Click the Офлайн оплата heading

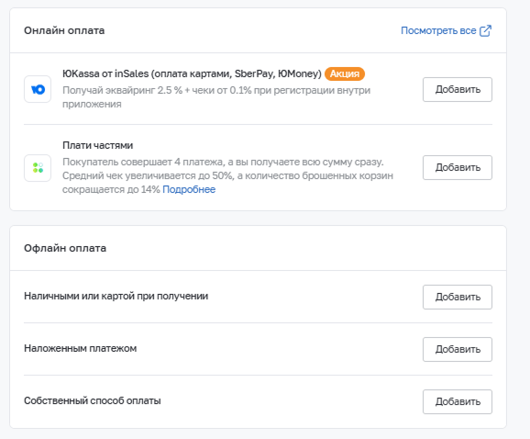click(65, 248)
